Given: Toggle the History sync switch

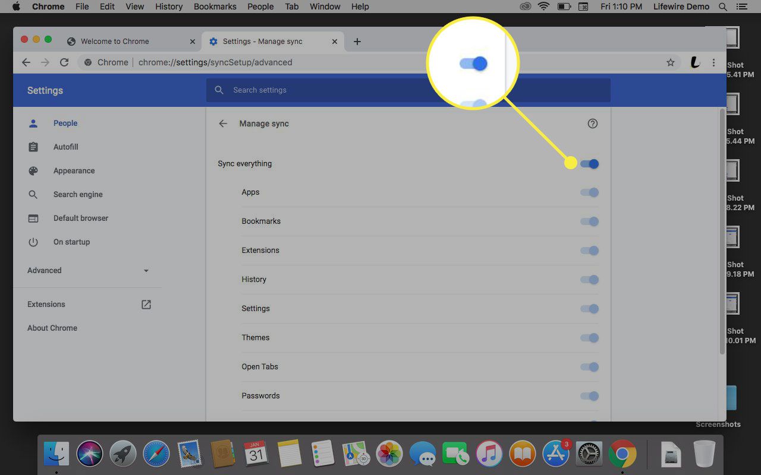Looking at the screenshot, I should pos(589,280).
